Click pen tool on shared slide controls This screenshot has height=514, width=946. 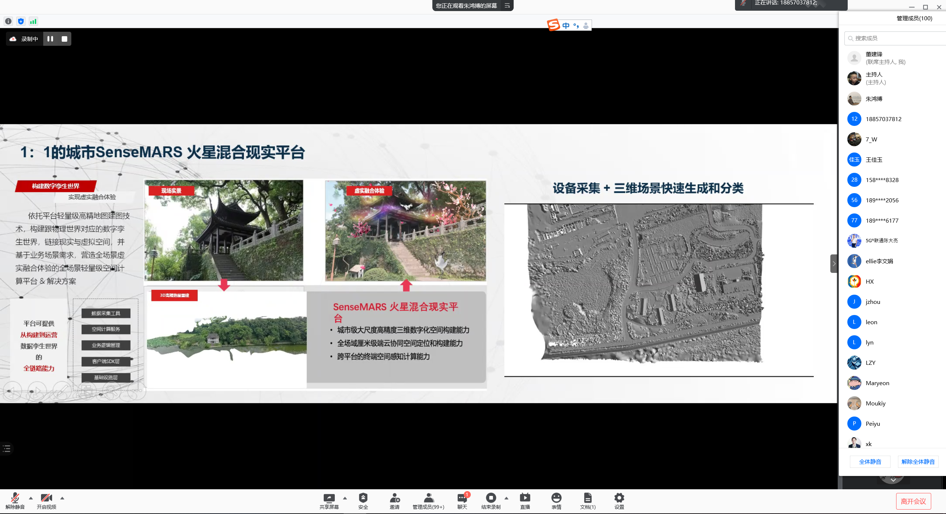point(62,391)
